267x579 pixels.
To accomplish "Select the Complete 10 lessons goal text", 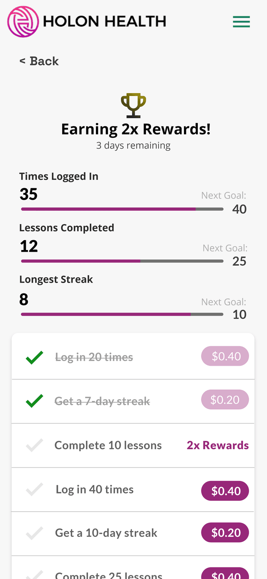I will pos(108,445).
